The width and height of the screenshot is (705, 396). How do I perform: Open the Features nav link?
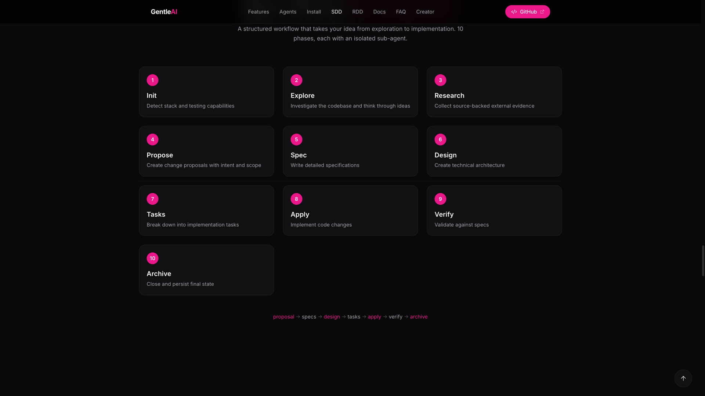point(258,12)
